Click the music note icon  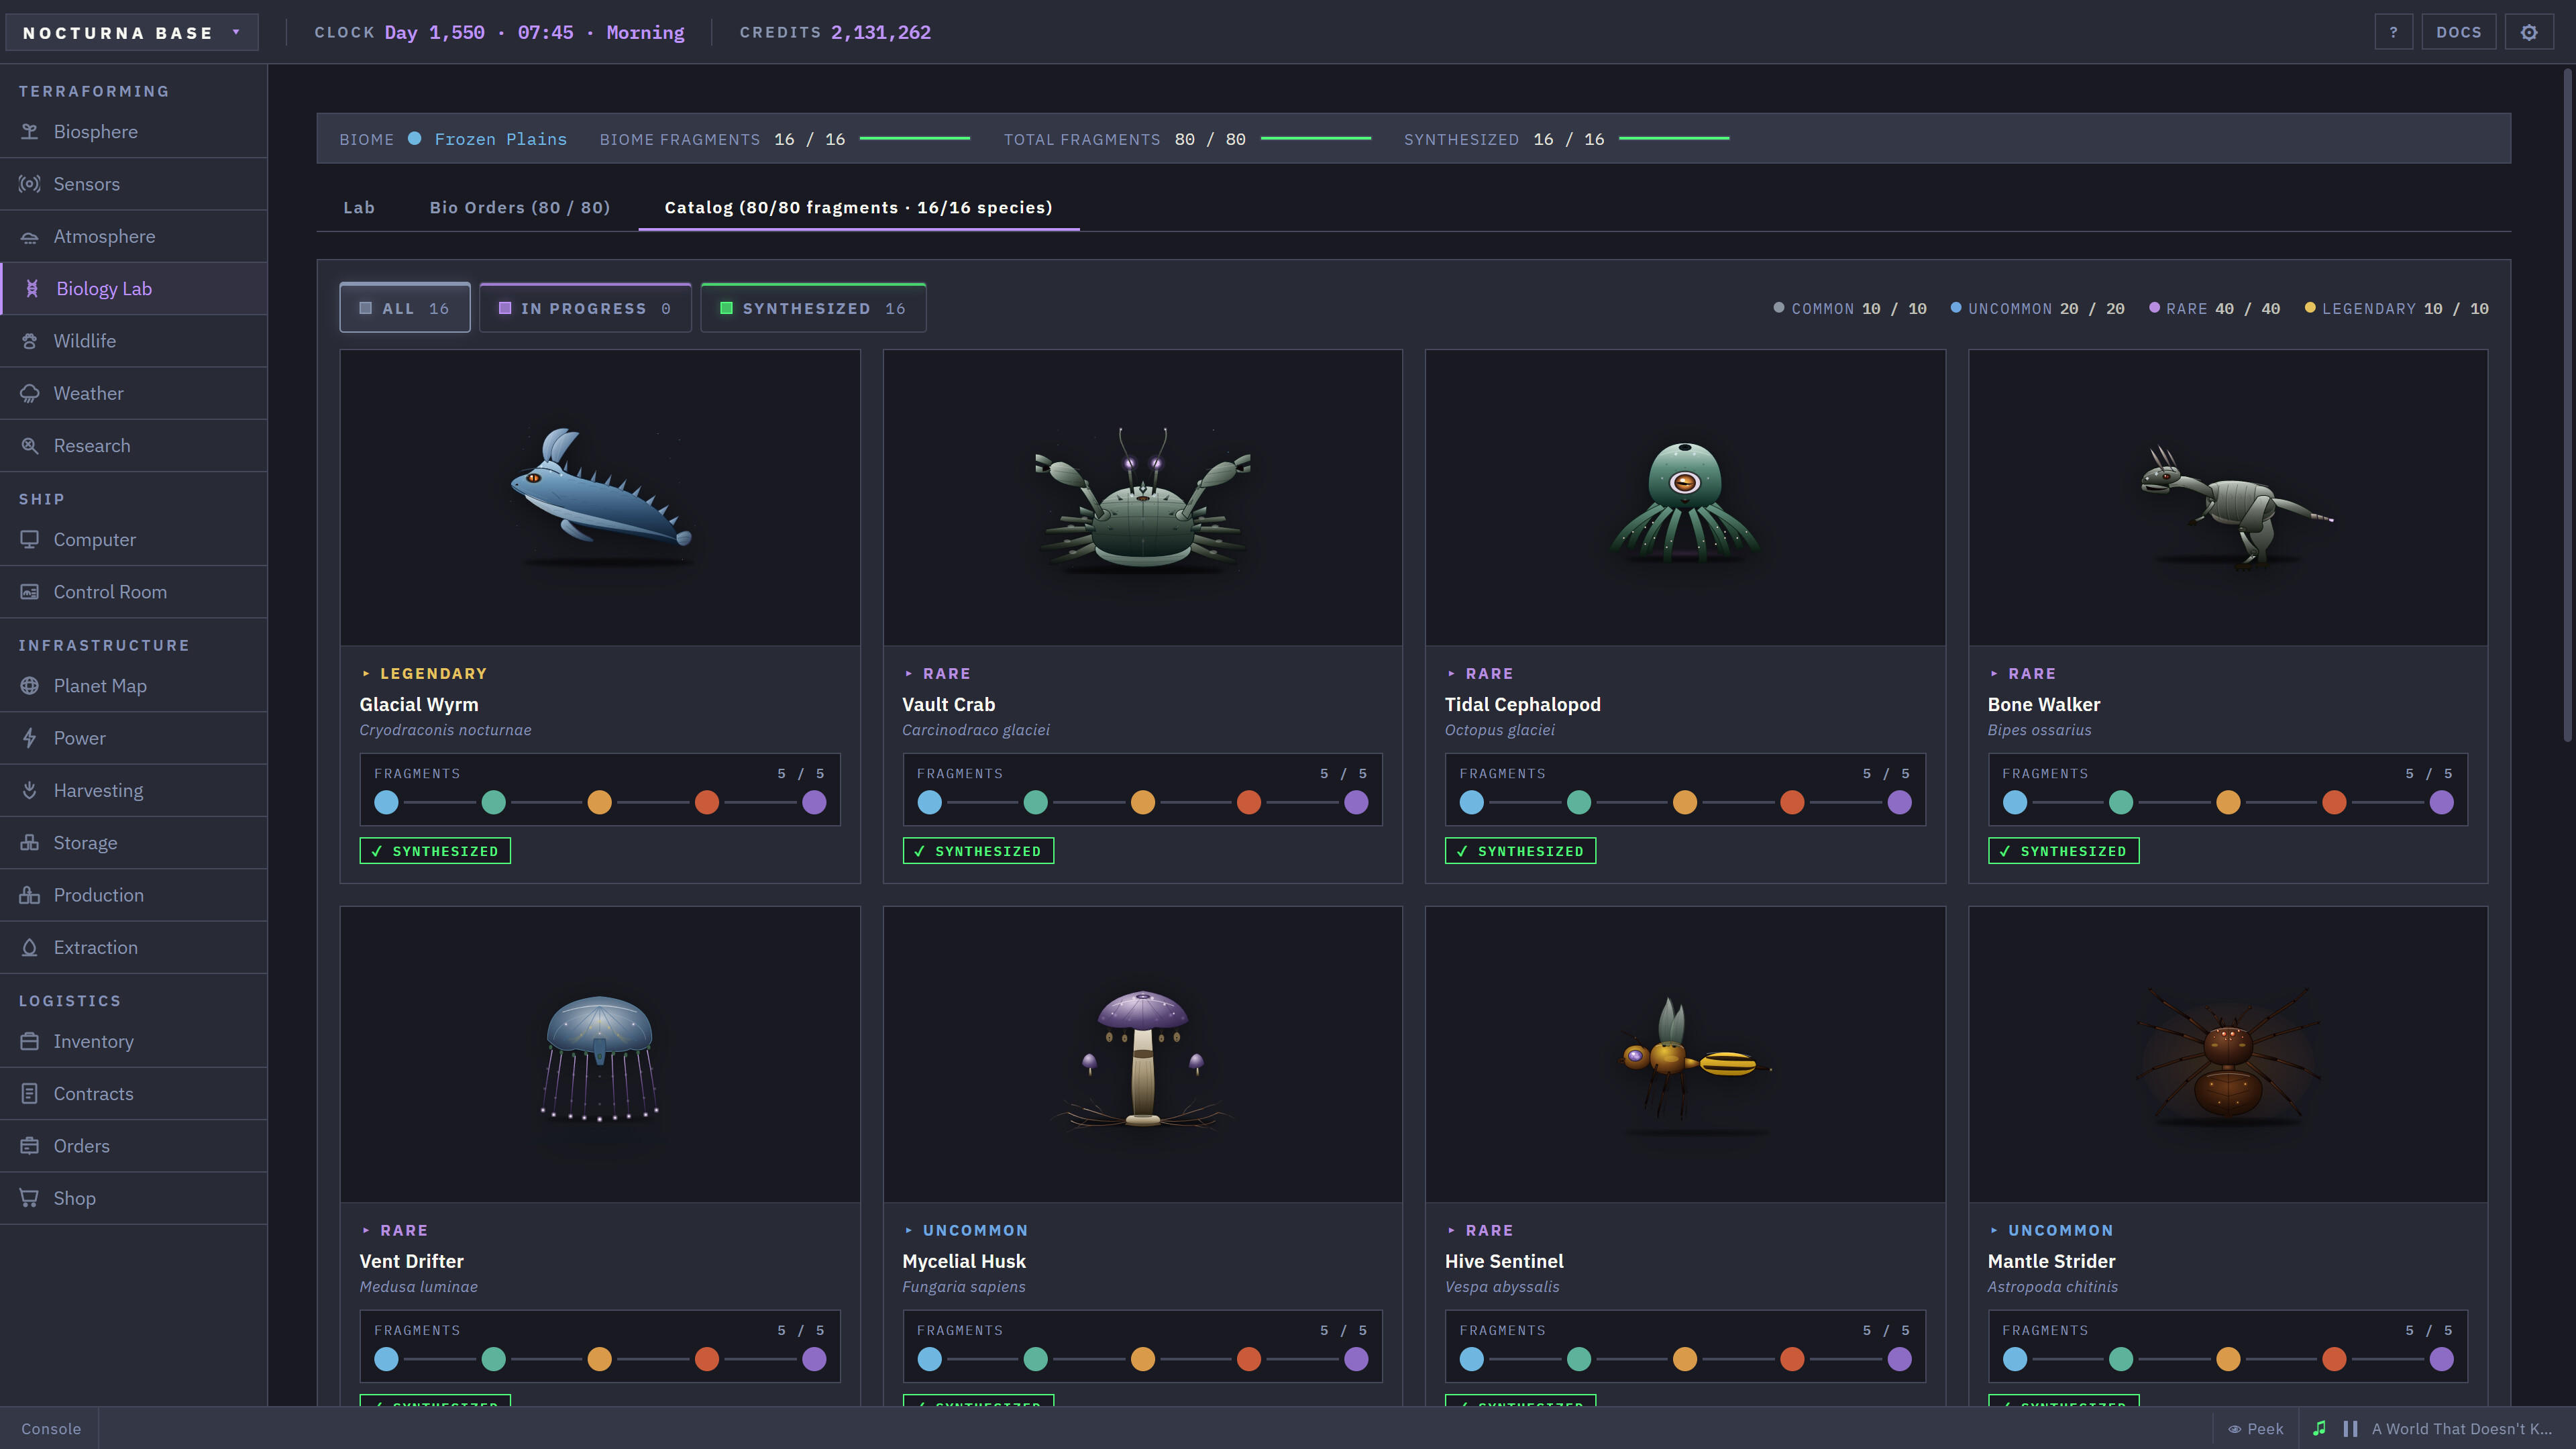click(2319, 1428)
